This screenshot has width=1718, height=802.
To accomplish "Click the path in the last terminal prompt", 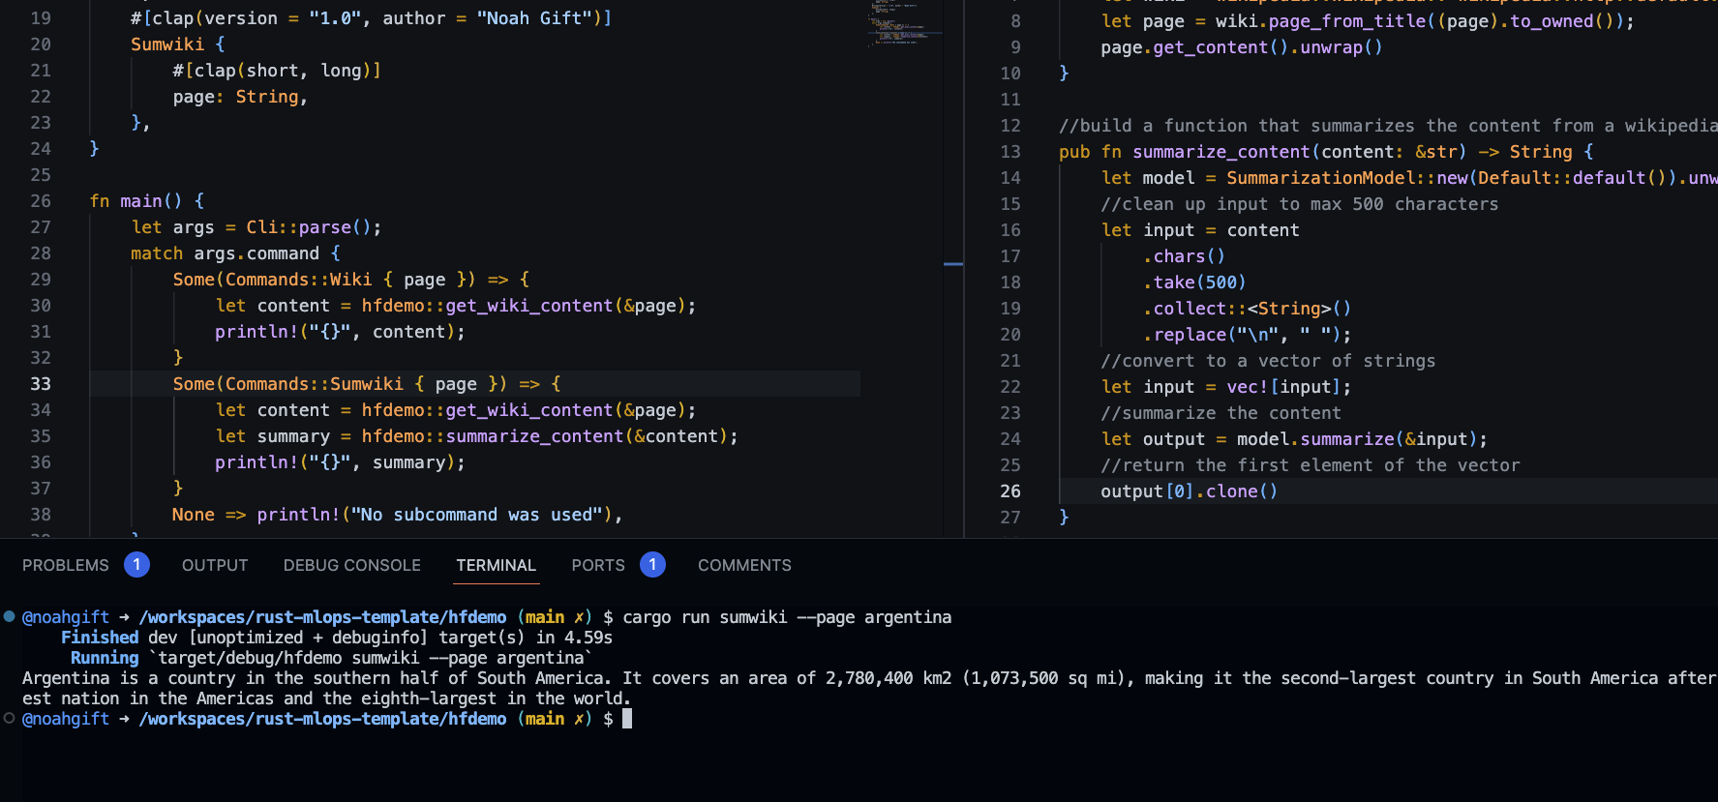I will pos(322,718).
